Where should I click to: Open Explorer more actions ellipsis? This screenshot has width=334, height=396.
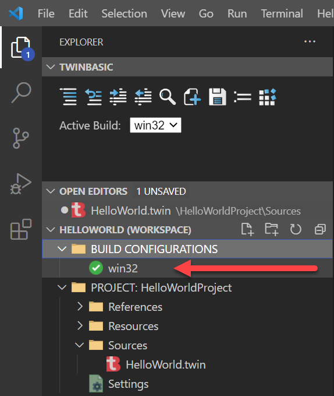pyautogui.click(x=310, y=41)
